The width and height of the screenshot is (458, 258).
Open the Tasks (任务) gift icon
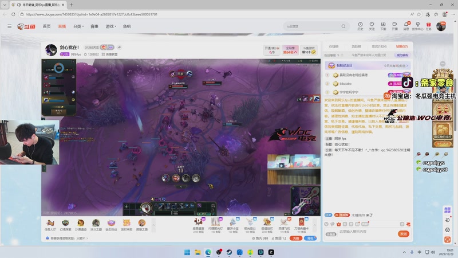(428, 25)
